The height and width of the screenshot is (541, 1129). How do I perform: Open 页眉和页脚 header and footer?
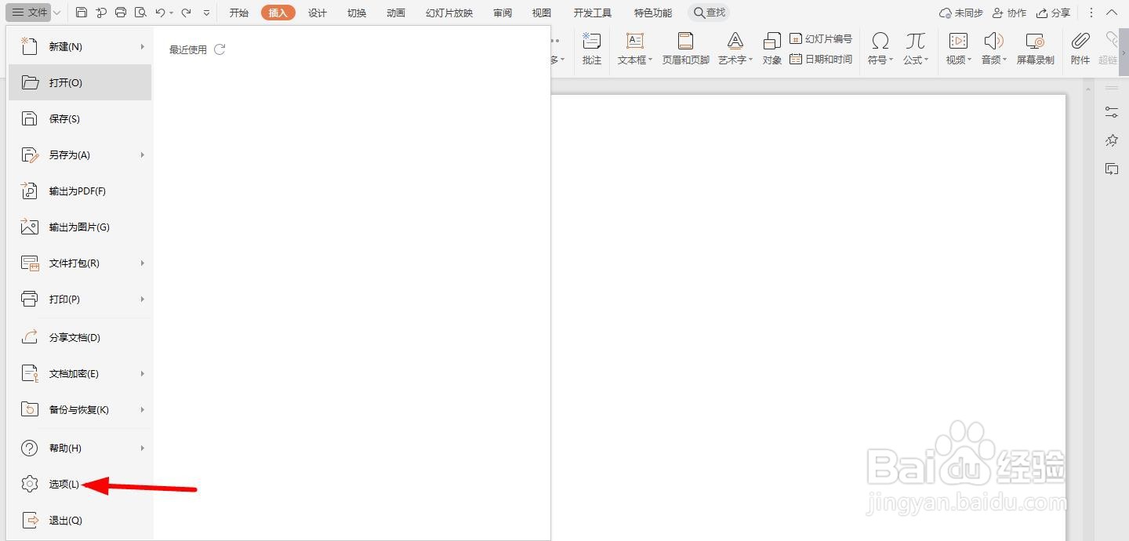pos(685,48)
